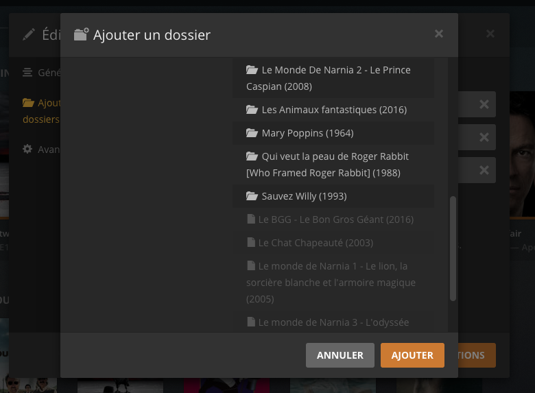
Task: Cancel with the ANNULER button
Action: coord(340,355)
